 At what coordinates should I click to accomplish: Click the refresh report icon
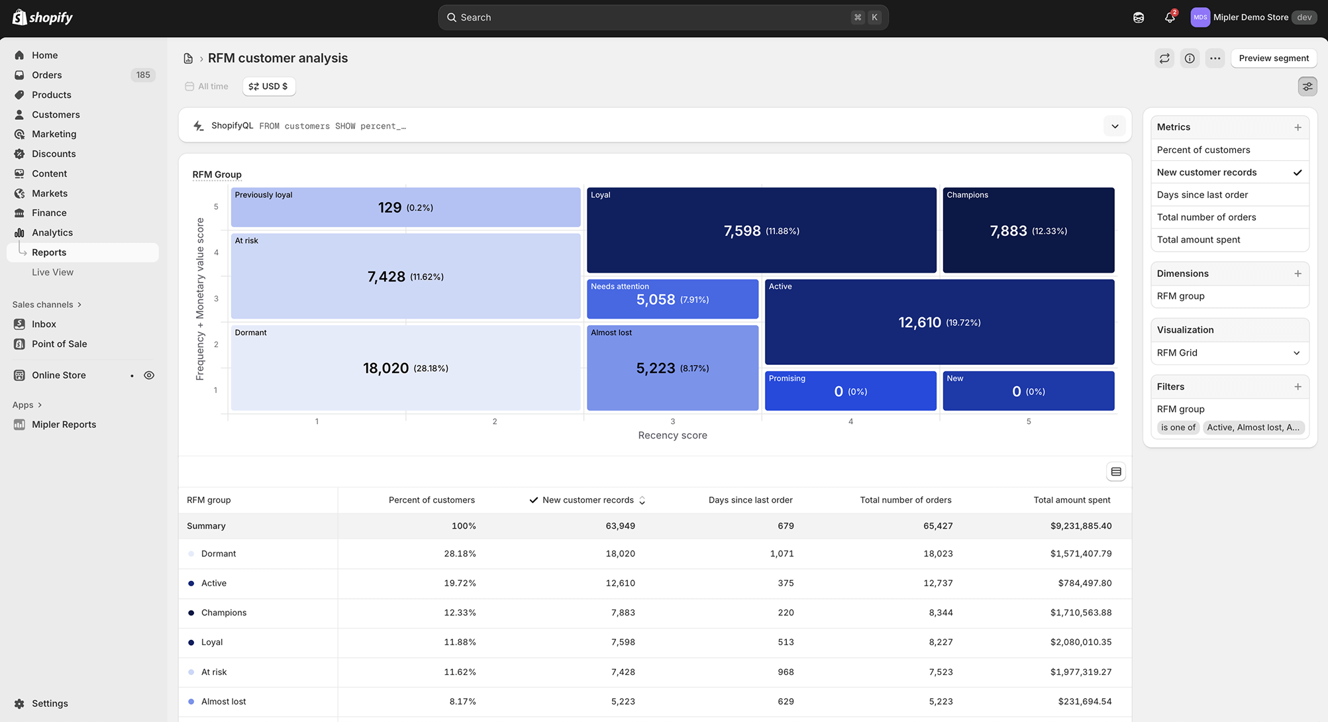(x=1164, y=58)
